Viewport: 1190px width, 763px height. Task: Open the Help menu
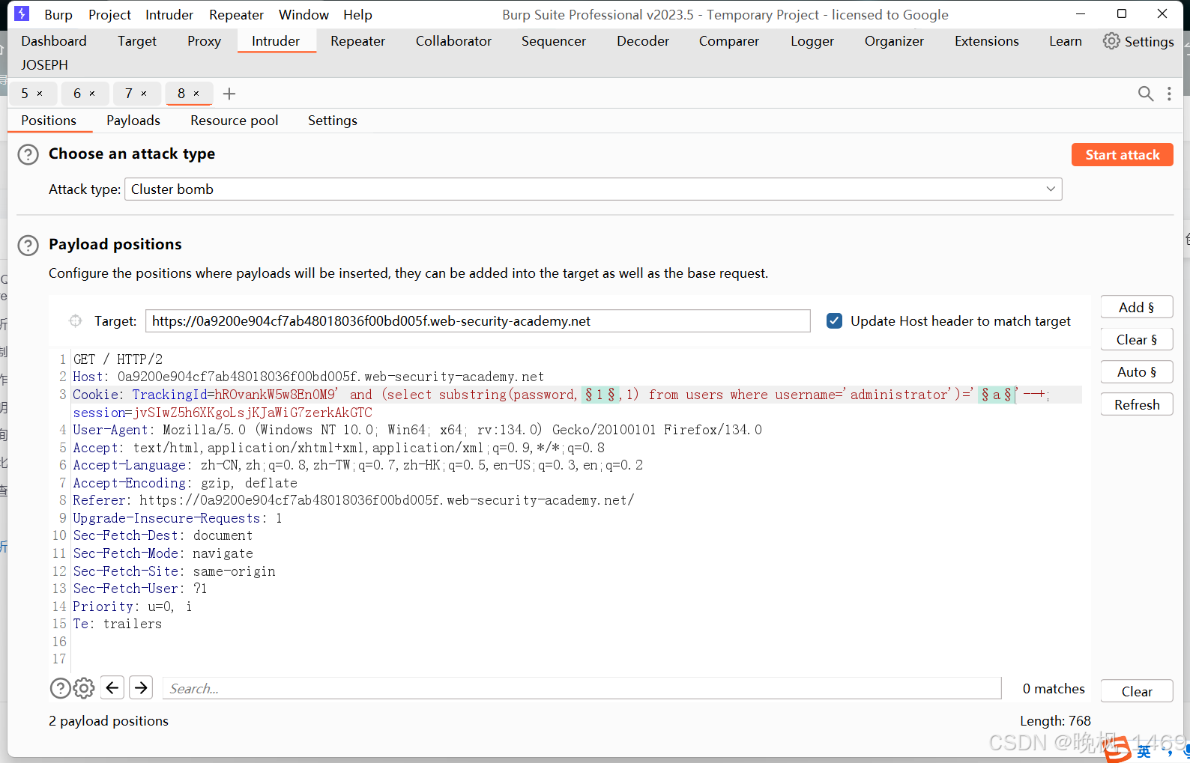357,14
